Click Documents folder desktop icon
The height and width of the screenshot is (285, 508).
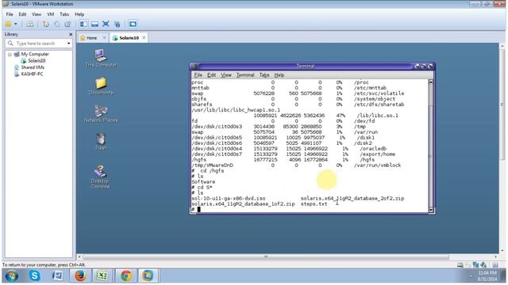tap(101, 86)
